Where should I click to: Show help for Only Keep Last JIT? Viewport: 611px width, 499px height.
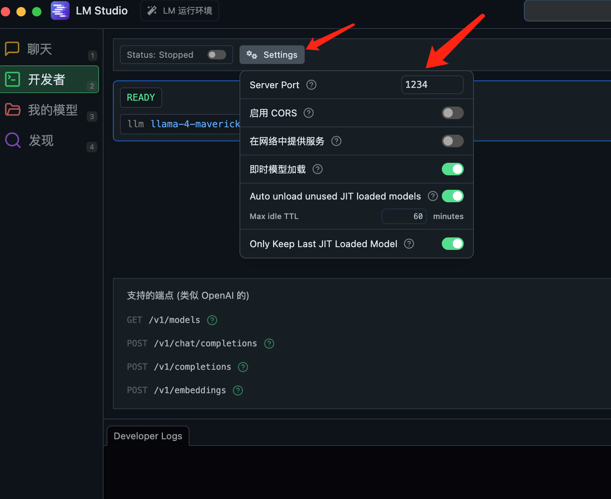[x=409, y=244]
